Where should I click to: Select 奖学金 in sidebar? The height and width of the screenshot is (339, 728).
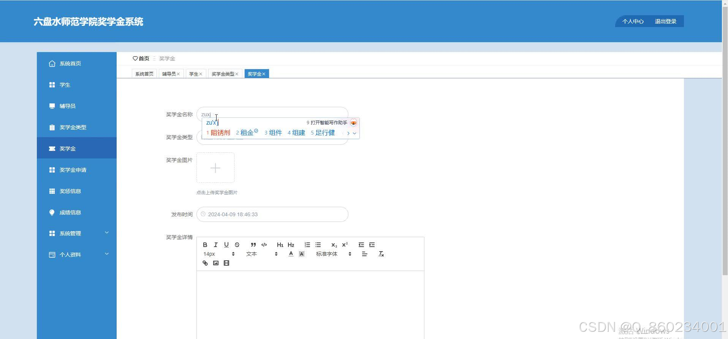[77, 149]
